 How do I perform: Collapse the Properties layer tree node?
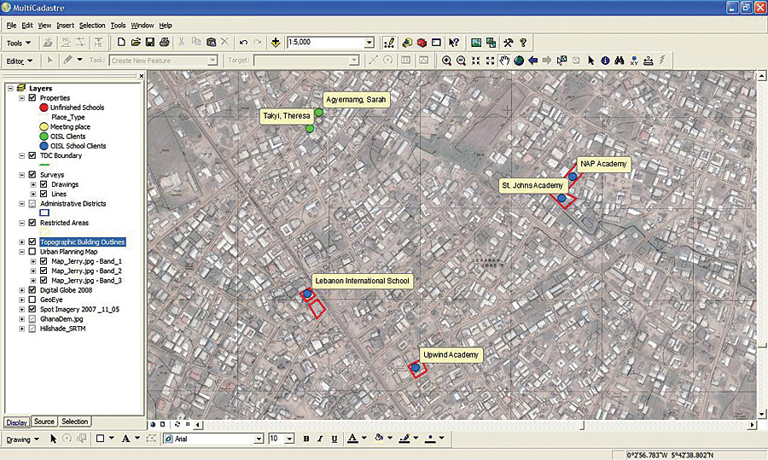click(x=21, y=98)
